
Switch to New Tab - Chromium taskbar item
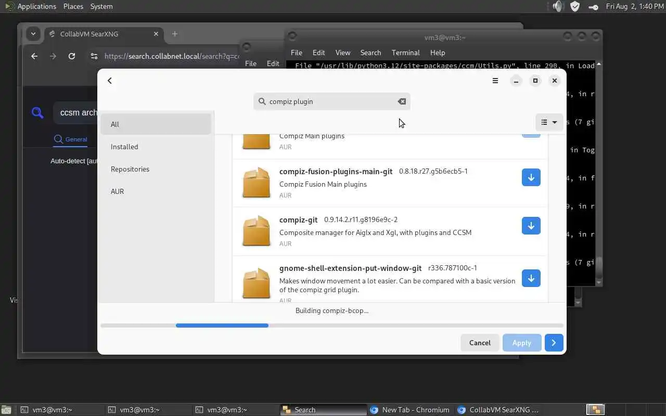[410, 410]
